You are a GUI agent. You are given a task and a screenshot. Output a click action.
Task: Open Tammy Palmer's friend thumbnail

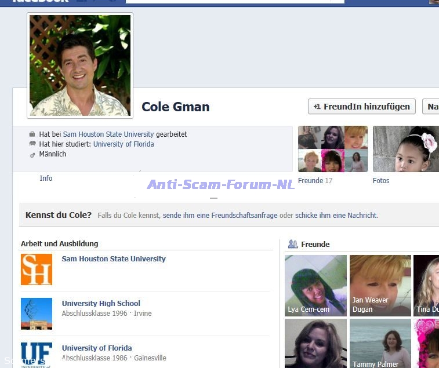[x=380, y=344]
